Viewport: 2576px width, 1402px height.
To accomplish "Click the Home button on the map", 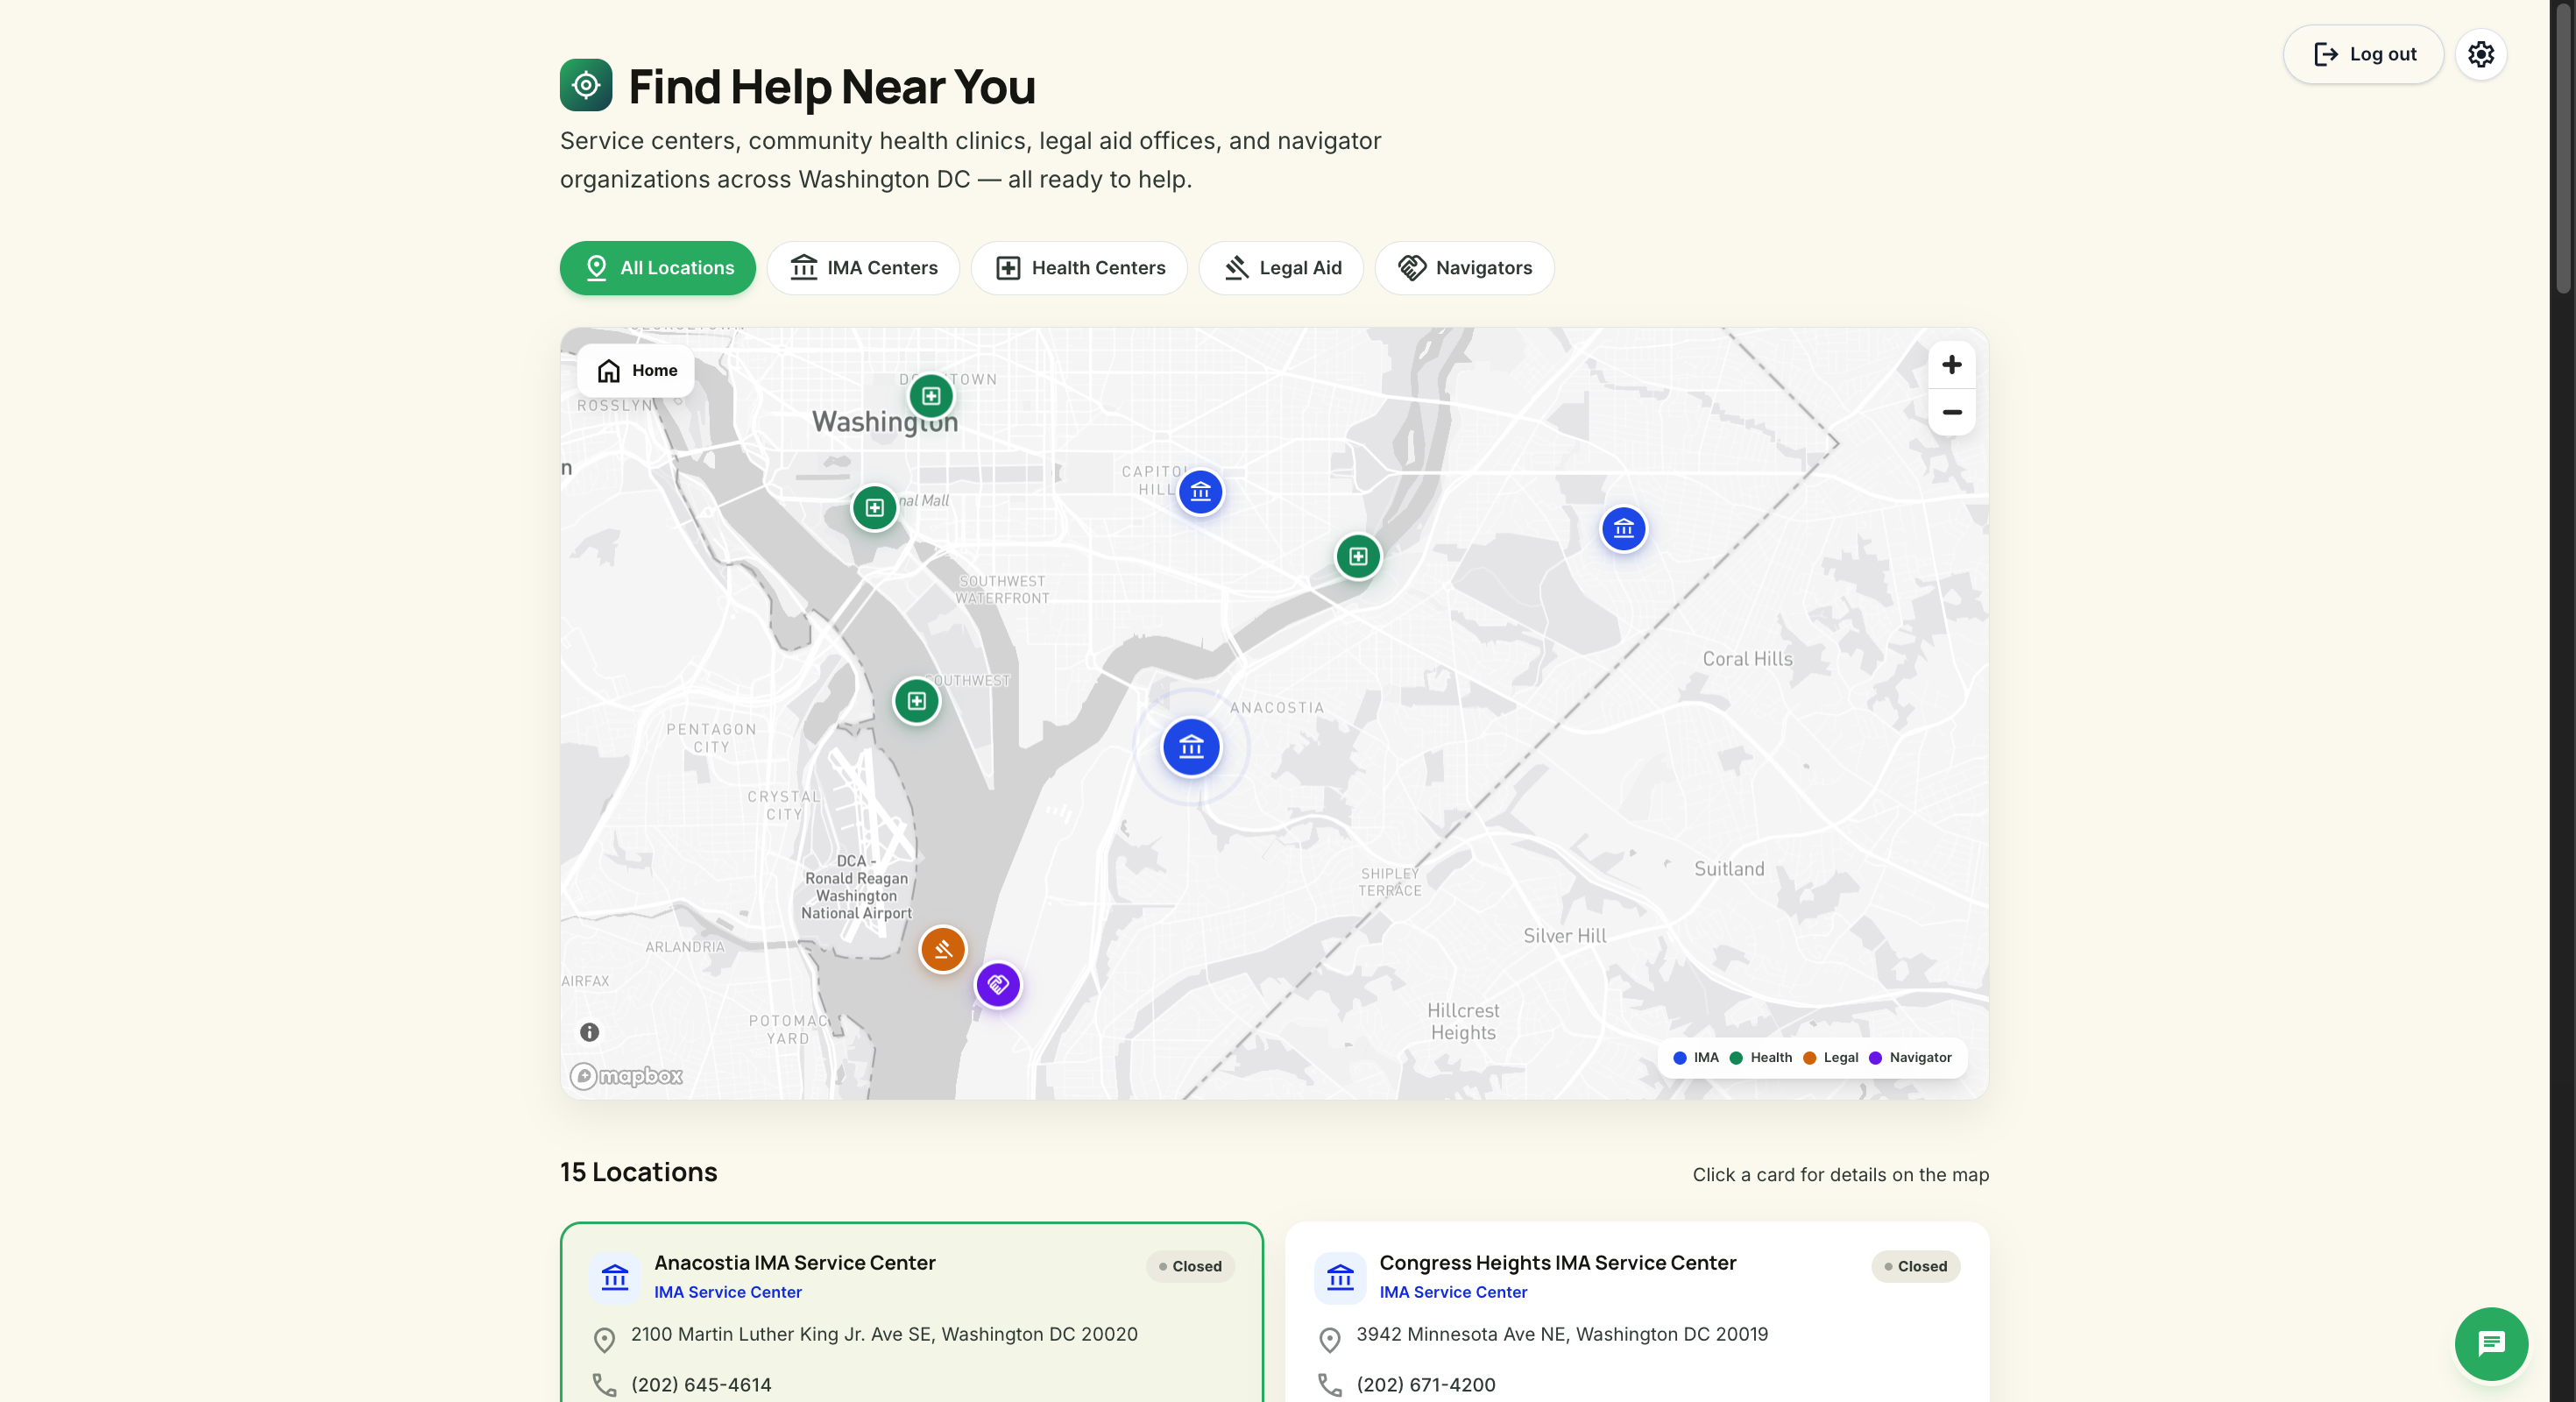I will [636, 371].
